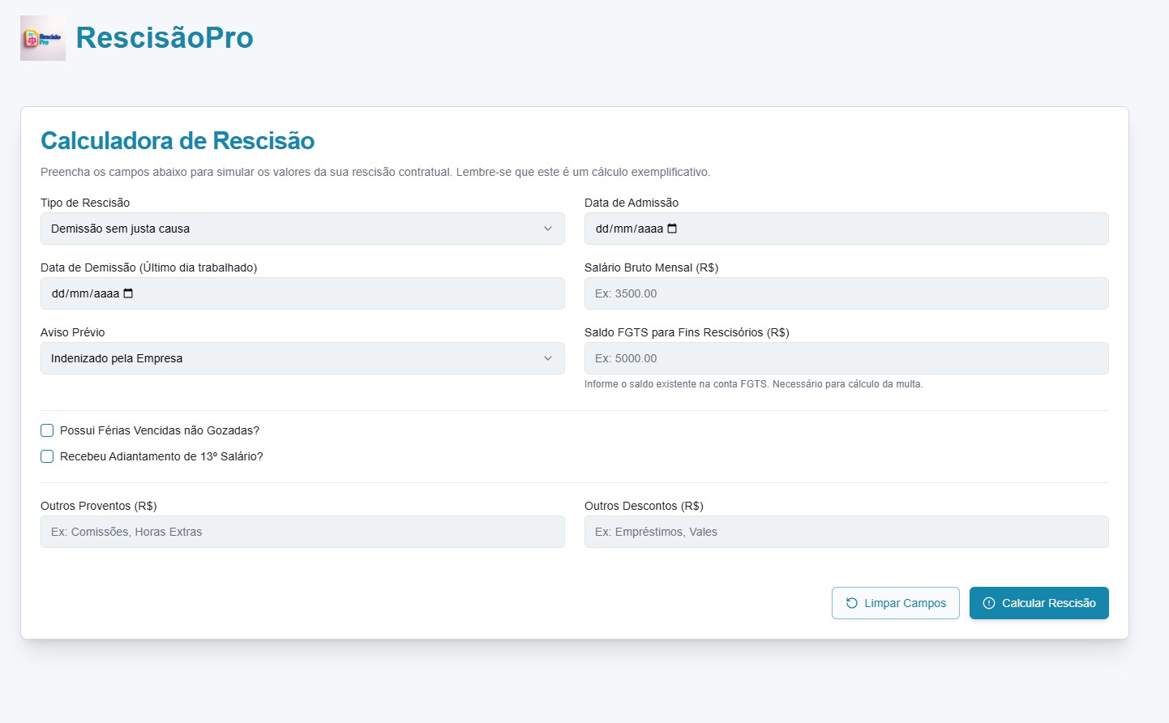The image size is (1169, 723).
Task: Click the reset arrow icon in Limpar Campos
Action: coord(851,603)
